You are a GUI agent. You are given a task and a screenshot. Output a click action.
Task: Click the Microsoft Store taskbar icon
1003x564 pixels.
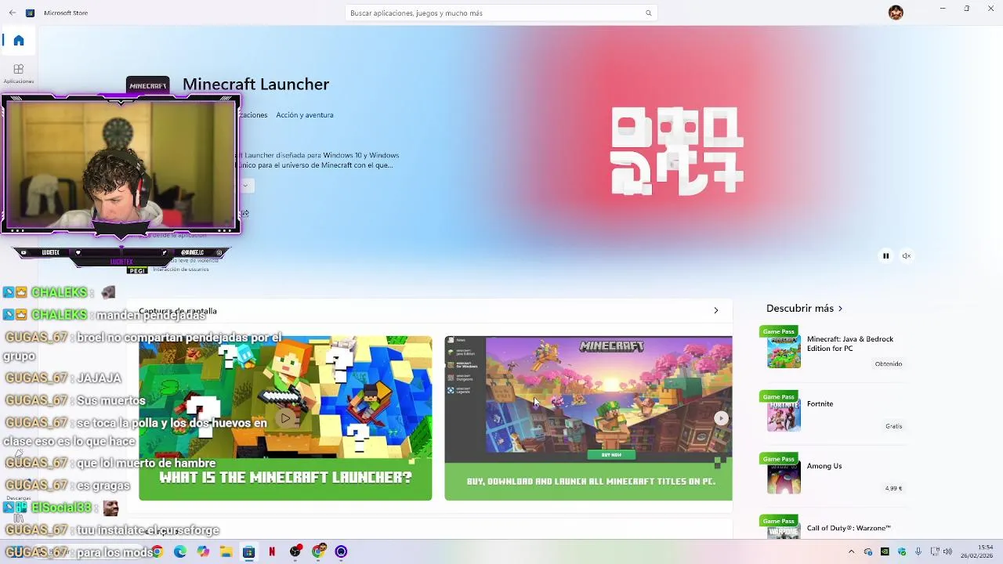click(248, 551)
